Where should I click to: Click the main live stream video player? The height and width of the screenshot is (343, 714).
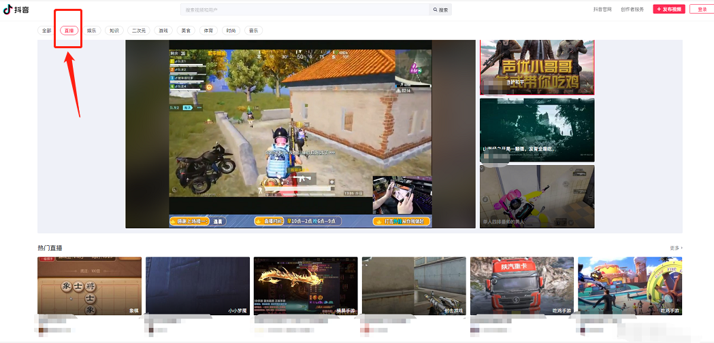tap(301, 134)
